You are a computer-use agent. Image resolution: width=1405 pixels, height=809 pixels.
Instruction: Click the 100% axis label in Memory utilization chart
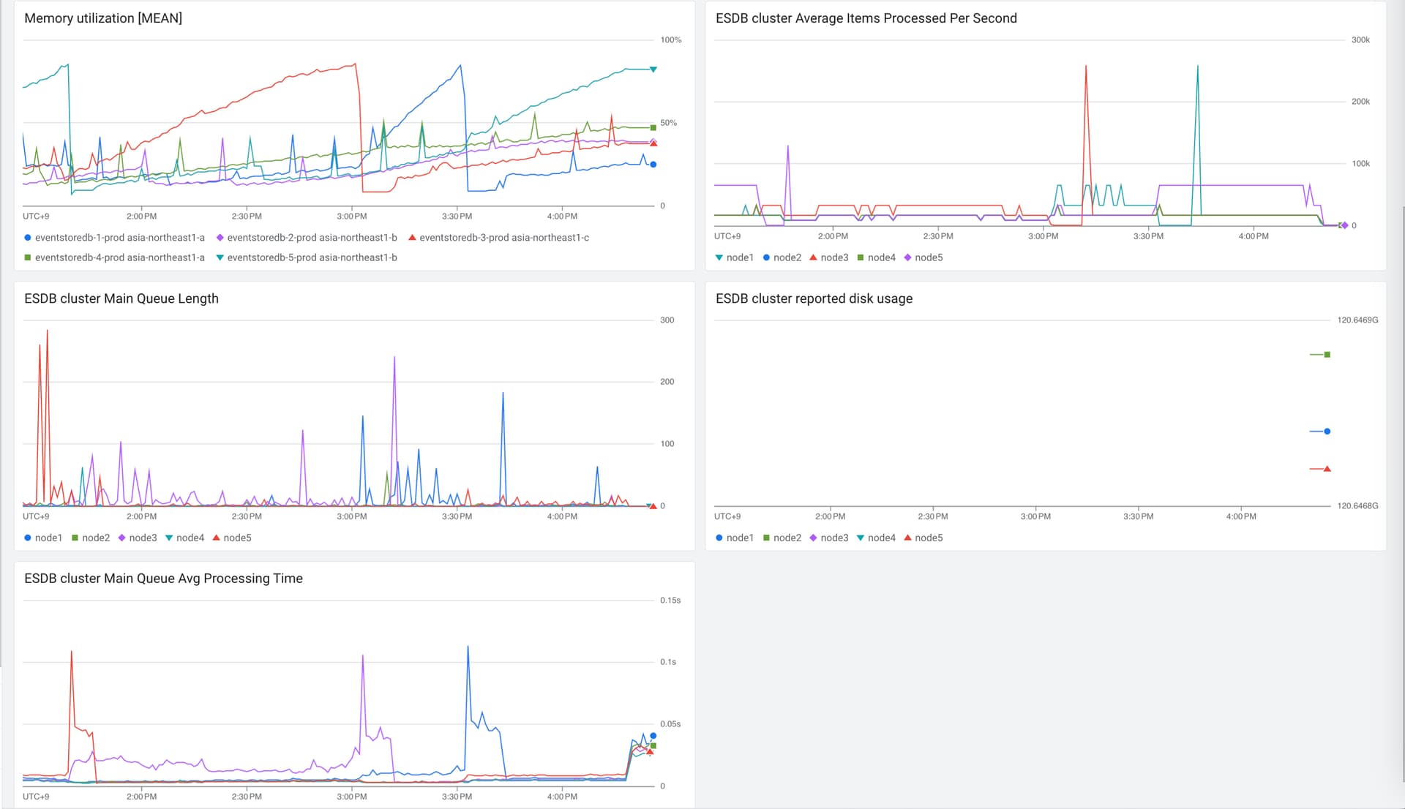point(670,40)
